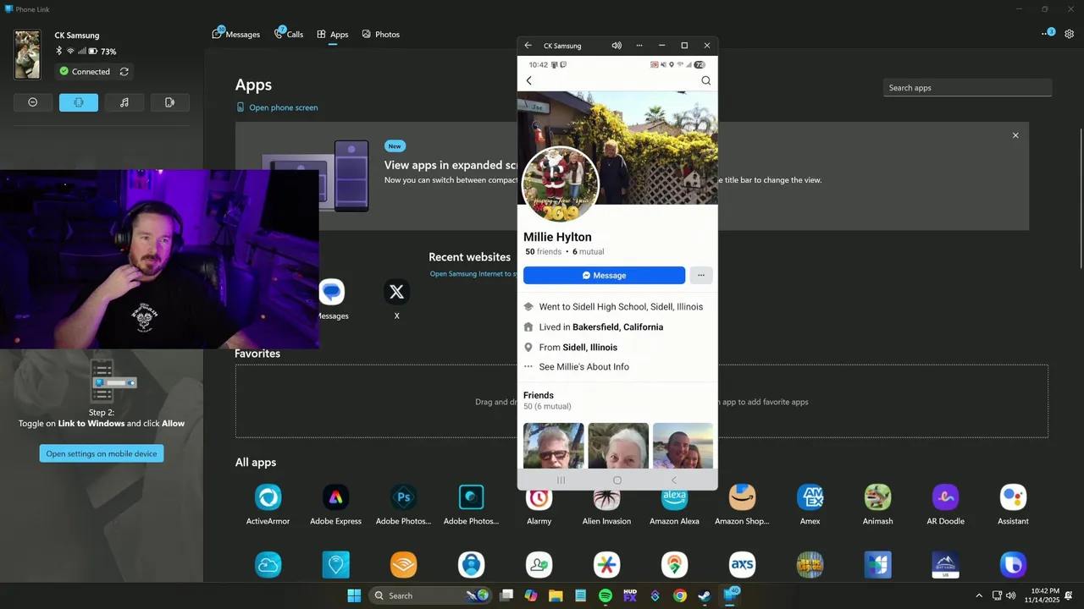Launch Alien Invasion app
Image resolution: width=1084 pixels, height=609 pixels.
[606, 499]
